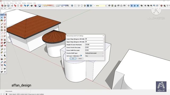The height and width of the screenshot is (95, 170).
Task: Activate the Line pencil tool
Action: click(2, 24)
